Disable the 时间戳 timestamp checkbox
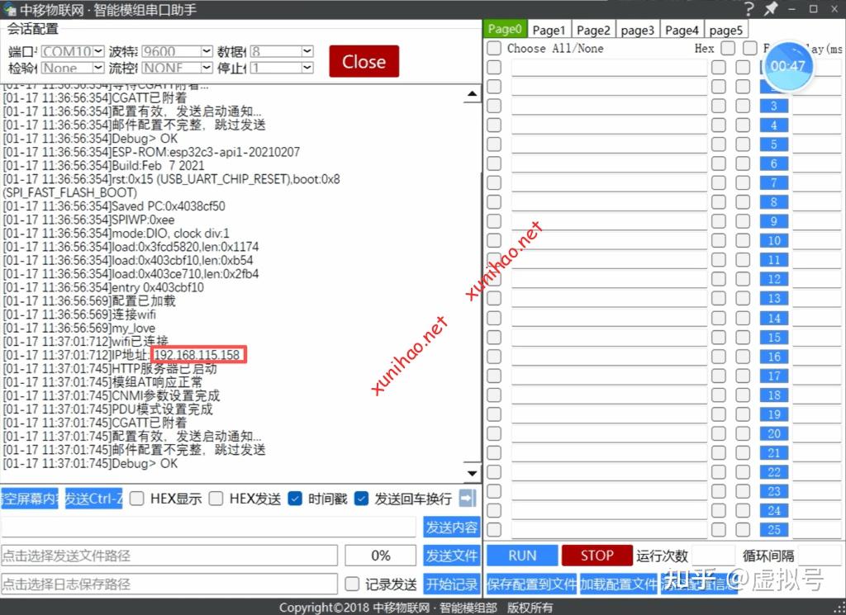 tap(295, 499)
